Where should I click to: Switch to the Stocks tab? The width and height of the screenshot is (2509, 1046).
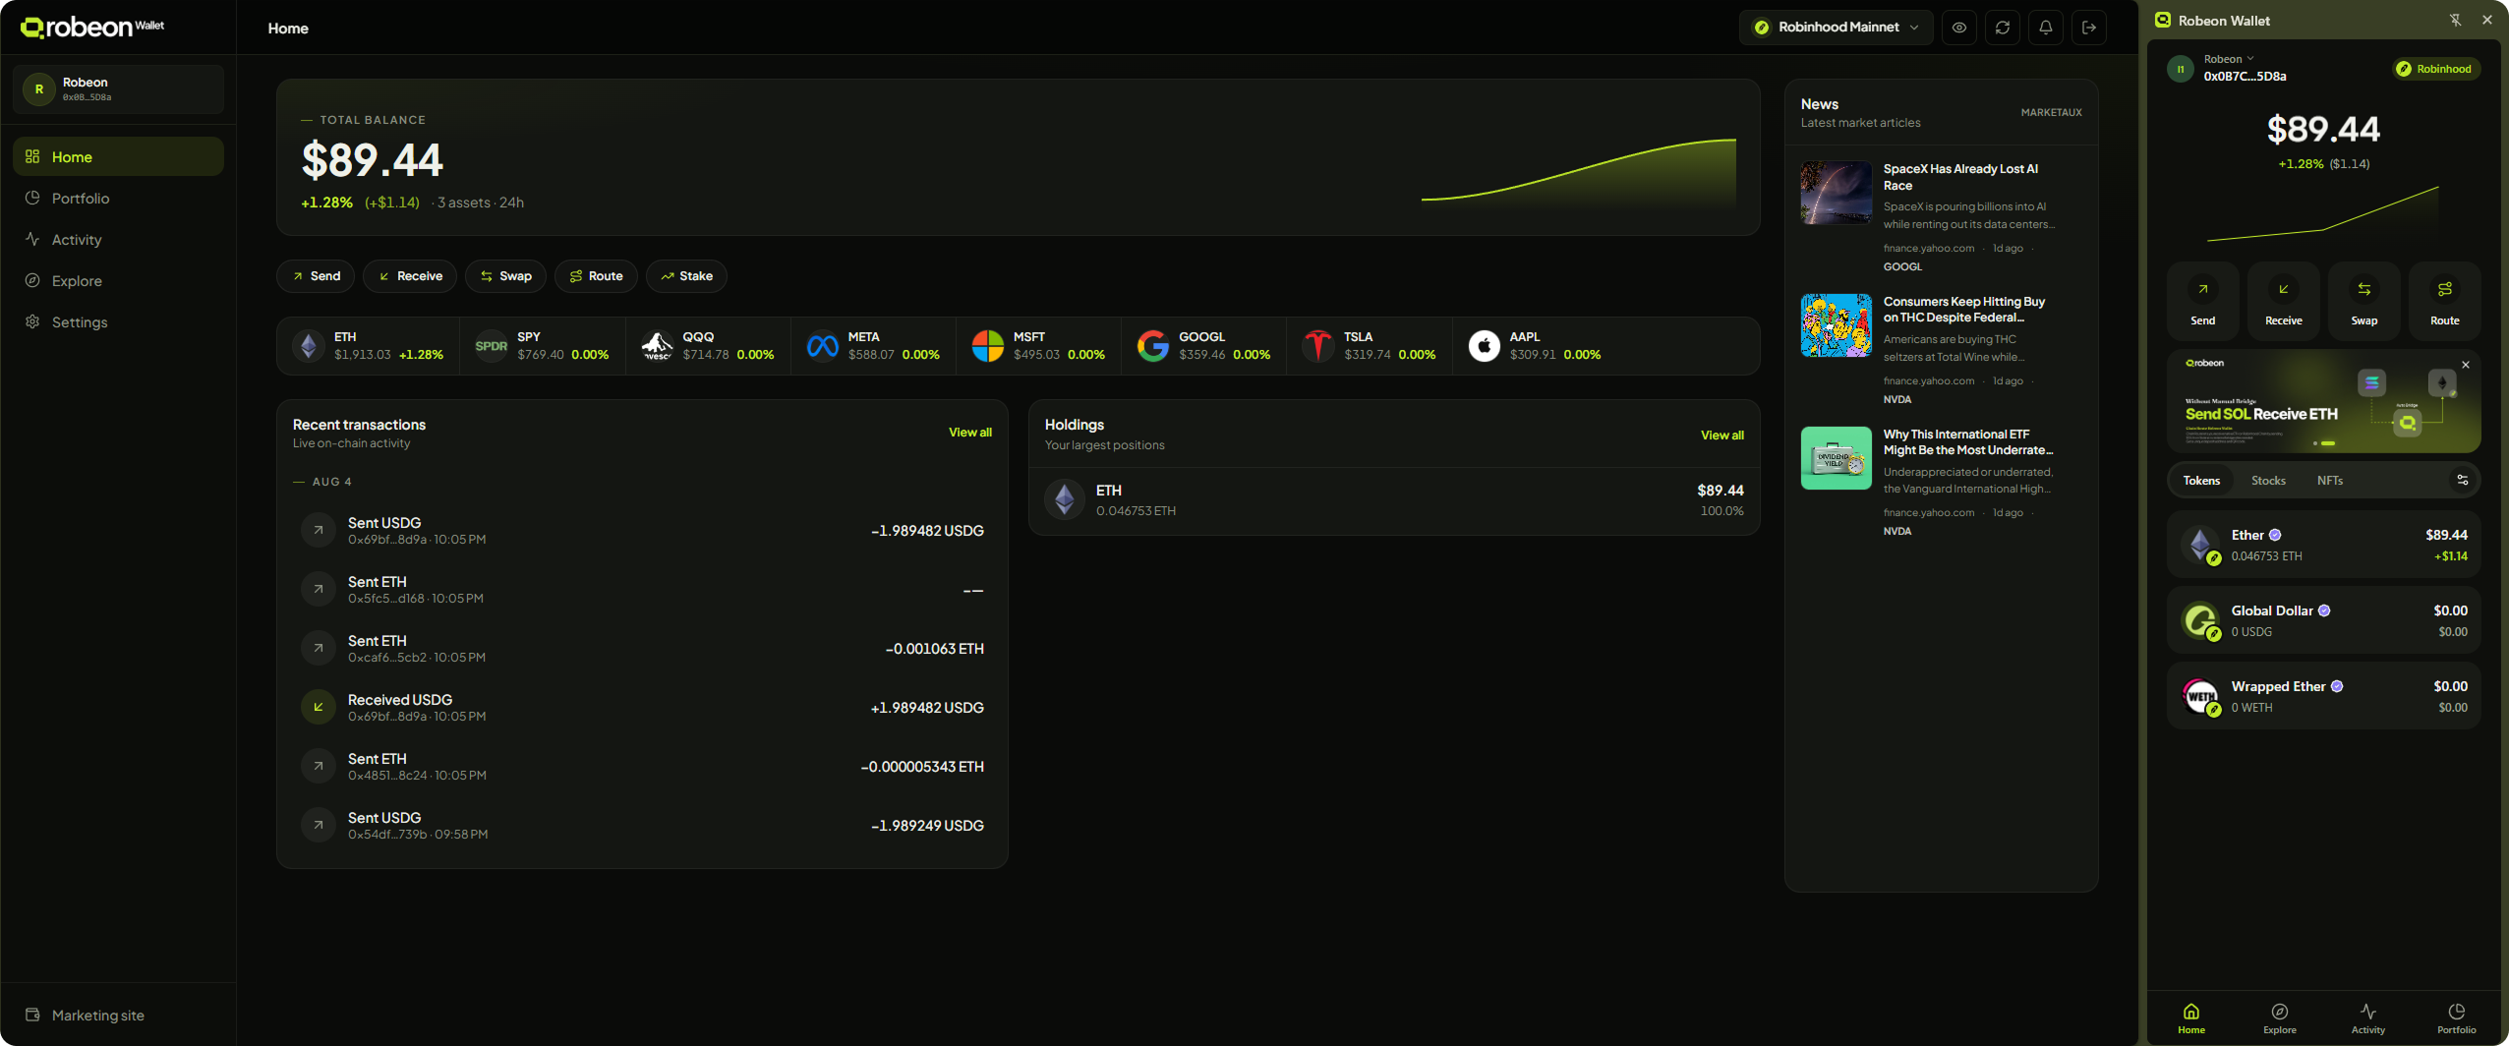pyautogui.click(x=2268, y=481)
